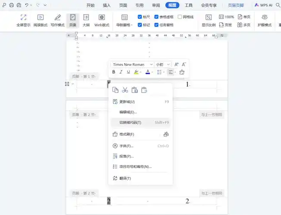The image size is (281, 215).
Task: Click the Copy icon in context menu
Action: point(115,90)
